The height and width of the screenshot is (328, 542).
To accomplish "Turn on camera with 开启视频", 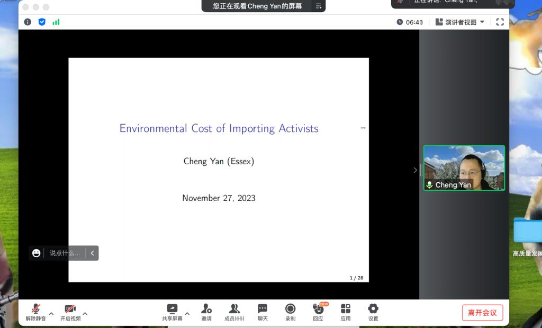I will (x=70, y=312).
